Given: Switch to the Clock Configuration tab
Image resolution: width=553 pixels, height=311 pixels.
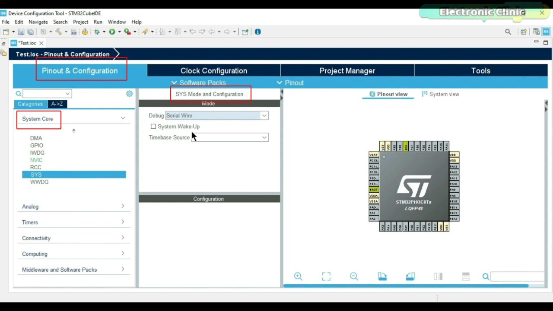Looking at the screenshot, I should [214, 70].
